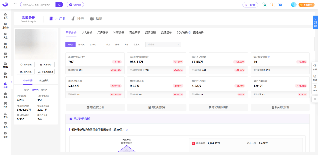Switch left panel stats to 近90天
318x155 pixels.
pyautogui.click(x=44, y=89)
